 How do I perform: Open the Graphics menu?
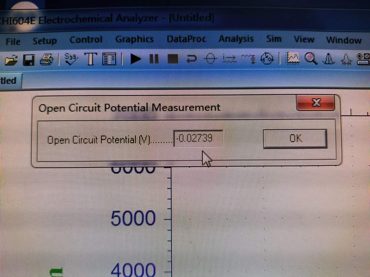(x=134, y=39)
